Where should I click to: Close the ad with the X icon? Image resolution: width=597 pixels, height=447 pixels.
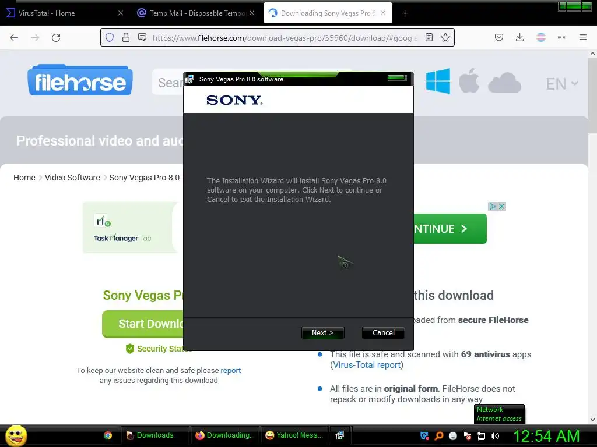click(x=502, y=207)
